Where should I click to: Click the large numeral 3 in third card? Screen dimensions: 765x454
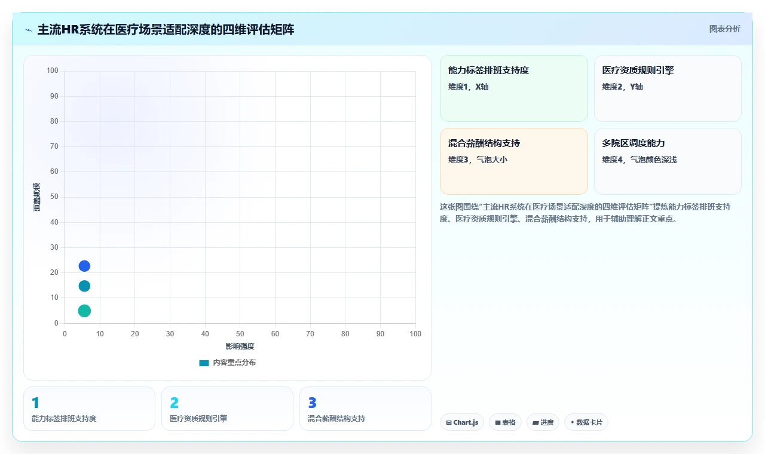pos(312,403)
